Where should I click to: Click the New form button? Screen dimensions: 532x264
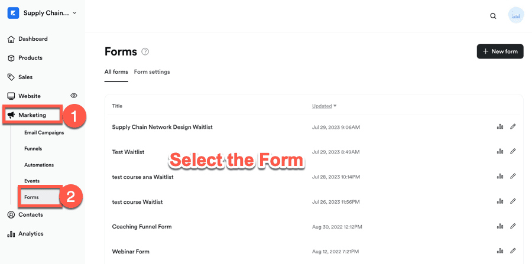(x=499, y=51)
